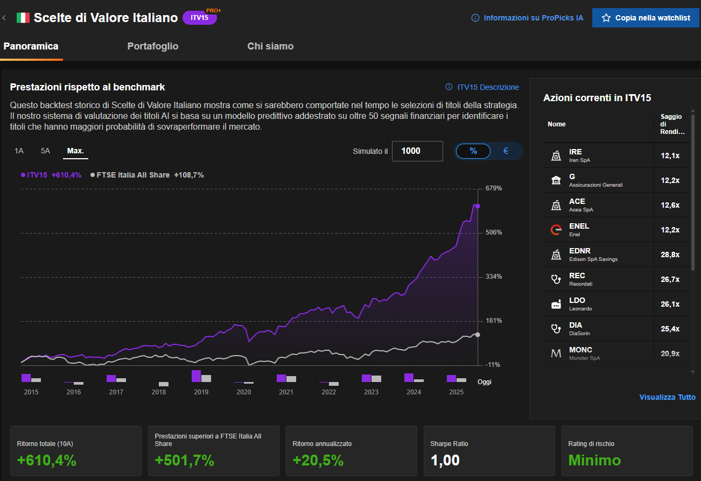Click the Ritorno totale +610,4% card
The width and height of the screenshot is (701, 481).
[76, 451]
